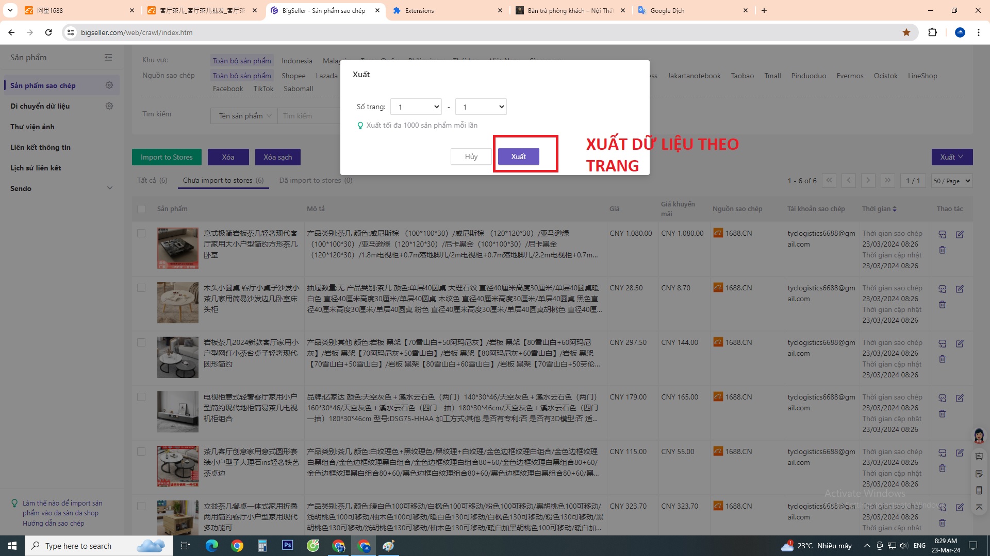The width and height of the screenshot is (990, 556).
Task: Click Hủy to cancel export
Action: point(471,157)
